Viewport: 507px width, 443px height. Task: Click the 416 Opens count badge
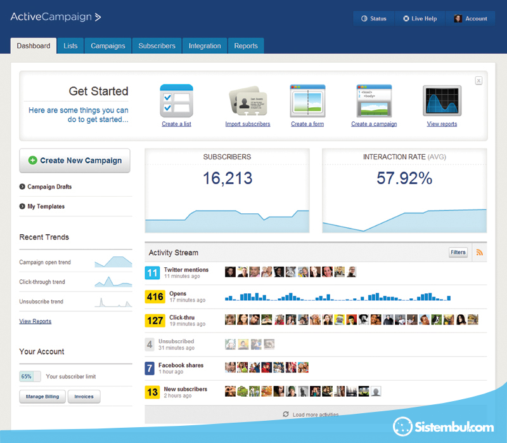click(x=155, y=296)
